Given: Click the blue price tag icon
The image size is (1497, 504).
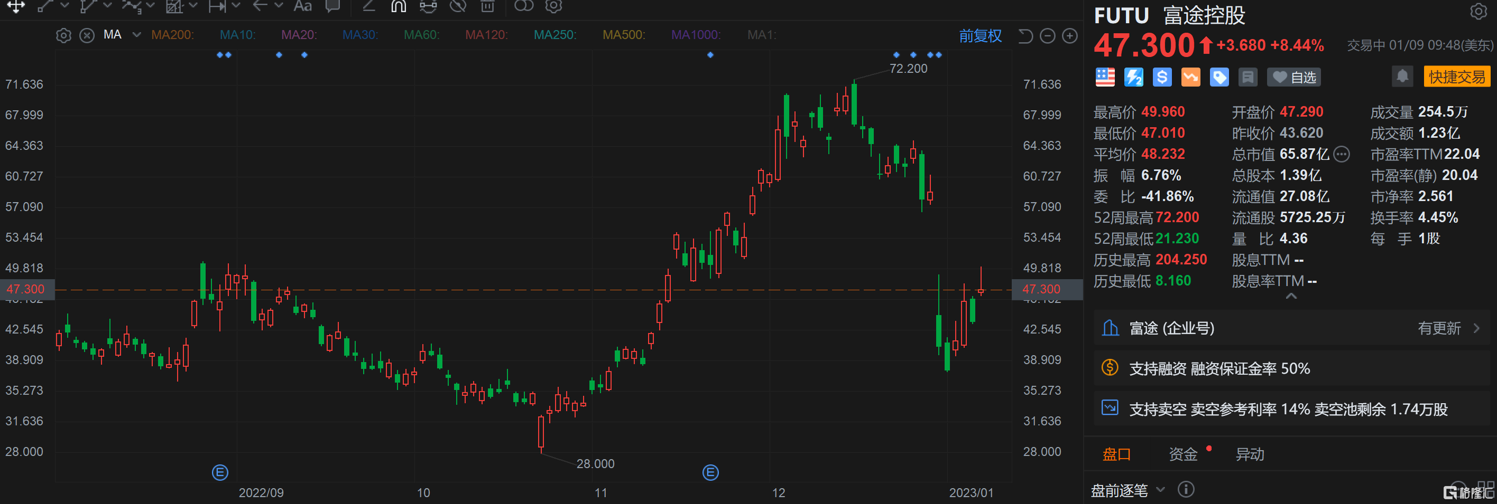Looking at the screenshot, I should (x=1219, y=77).
